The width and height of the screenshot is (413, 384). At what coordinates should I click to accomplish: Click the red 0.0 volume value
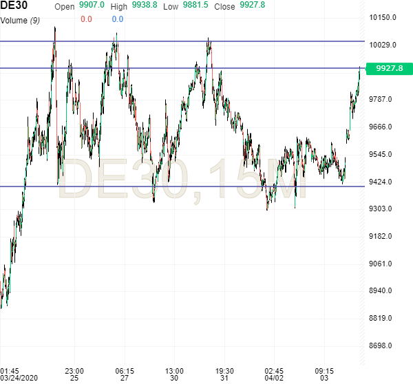[86, 19]
